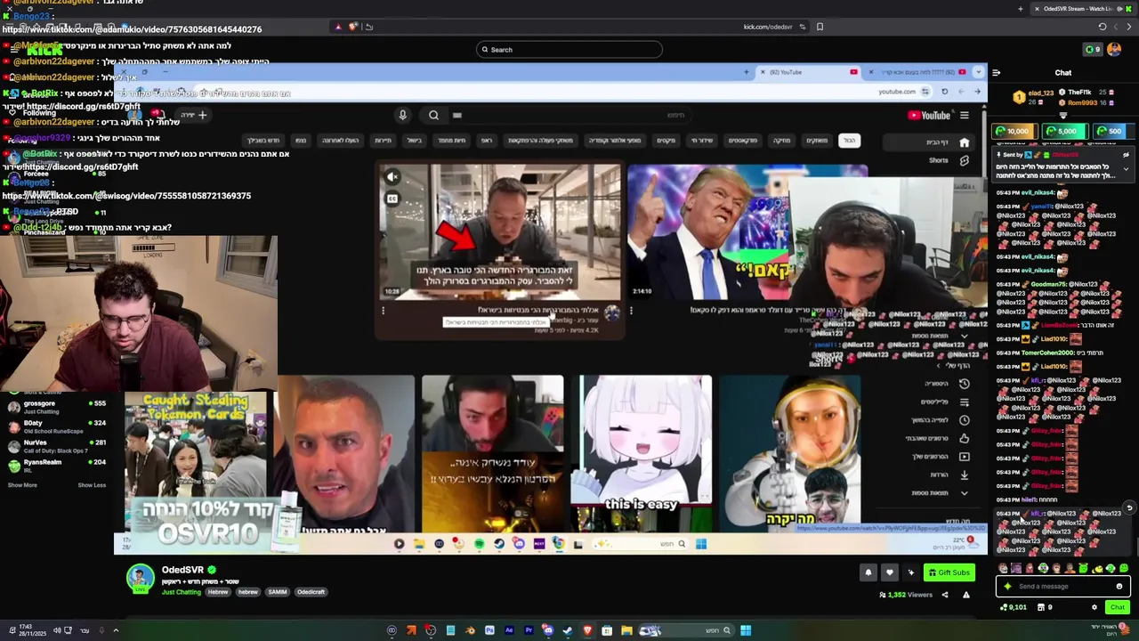Select the 'משחקים' YouTube filter chip
Screen dimensions: 1139x641
tap(816, 140)
